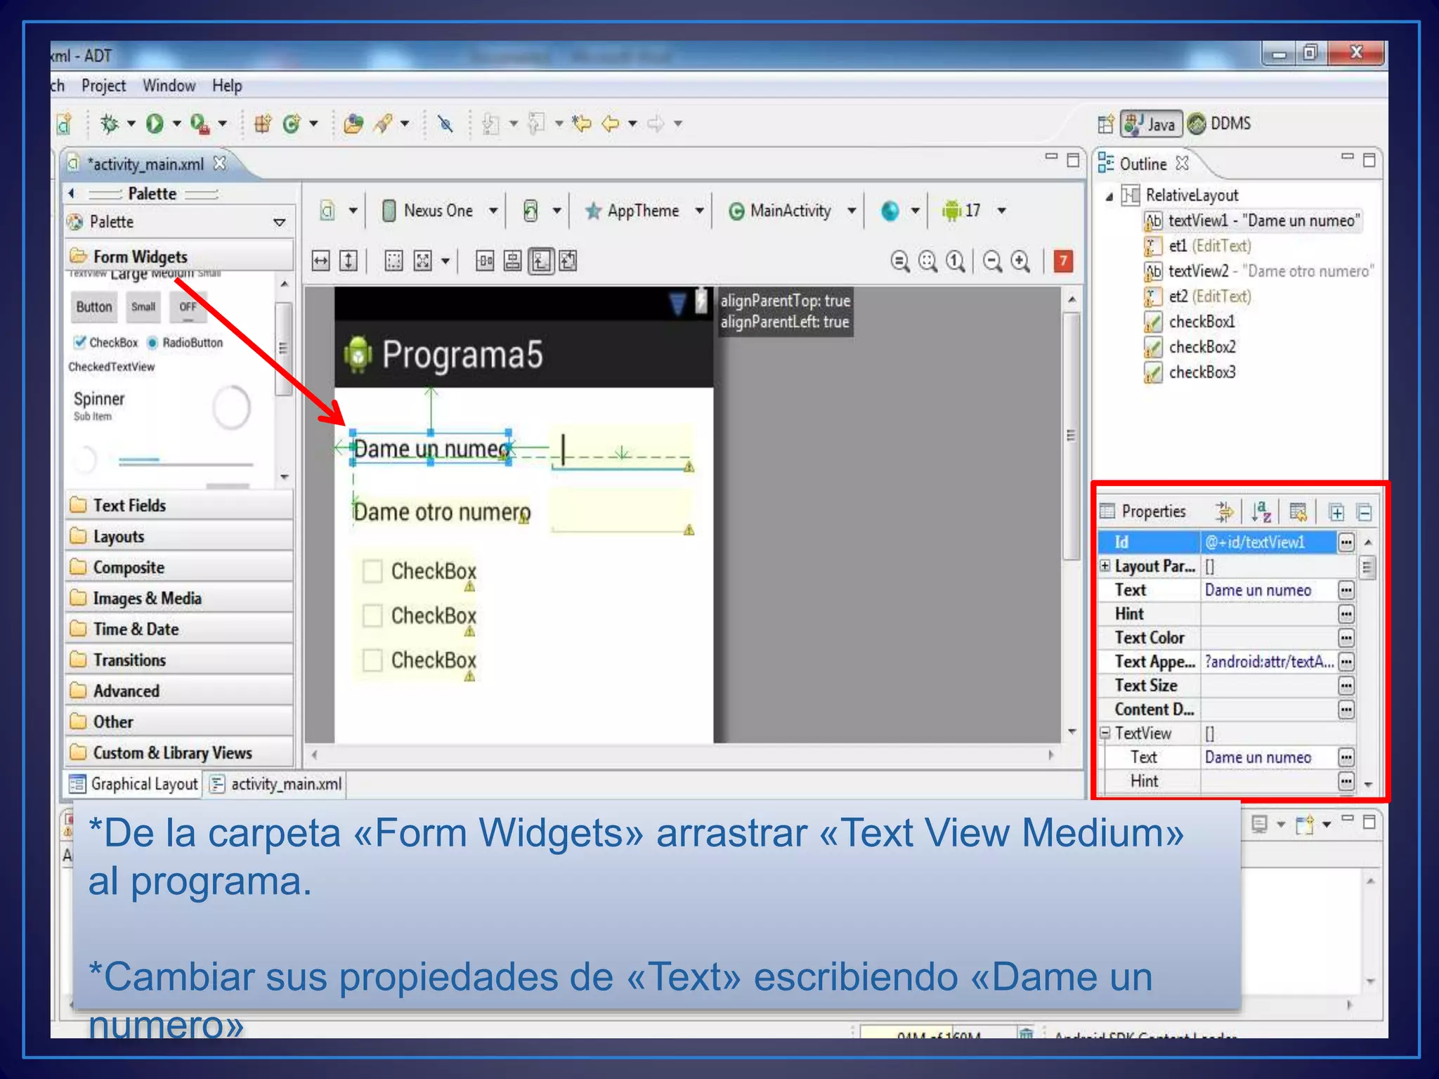Click the CheckBox widget in the palette
1439x1079 pixels.
pos(106,342)
